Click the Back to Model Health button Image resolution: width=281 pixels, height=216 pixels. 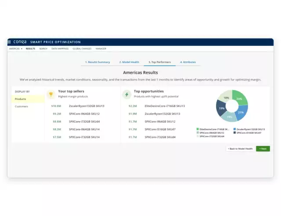click(x=240, y=149)
